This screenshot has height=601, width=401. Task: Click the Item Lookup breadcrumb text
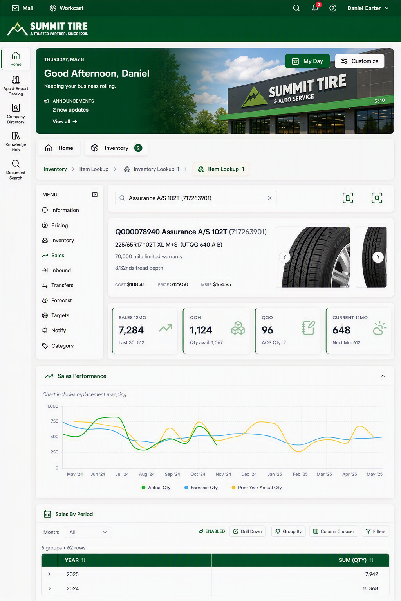[x=94, y=169]
